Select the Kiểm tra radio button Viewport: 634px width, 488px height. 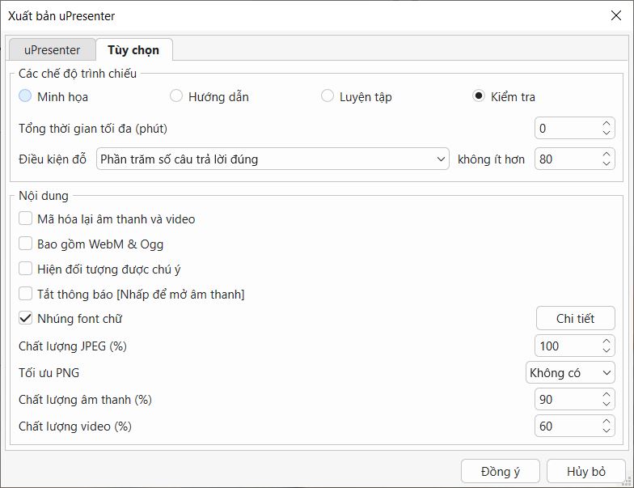(479, 96)
